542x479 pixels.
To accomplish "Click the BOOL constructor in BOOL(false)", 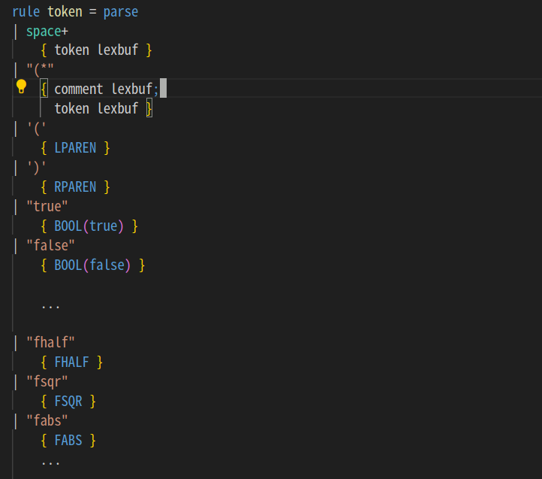I will click(68, 265).
